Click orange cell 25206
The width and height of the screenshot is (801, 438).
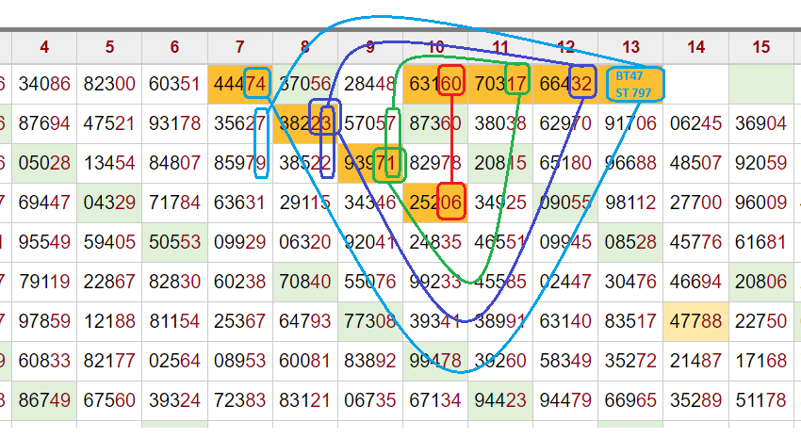point(435,202)
